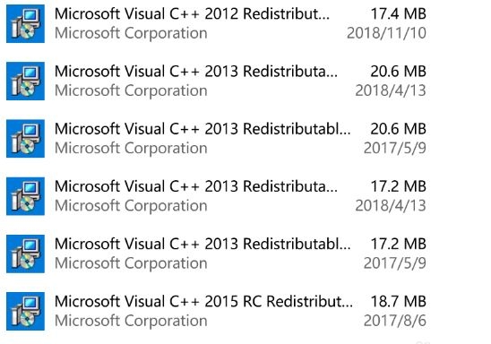This screenshot has width=491, height=344.
Task: Click the 2017/8/6 install date
Action: tap(395, 321)
